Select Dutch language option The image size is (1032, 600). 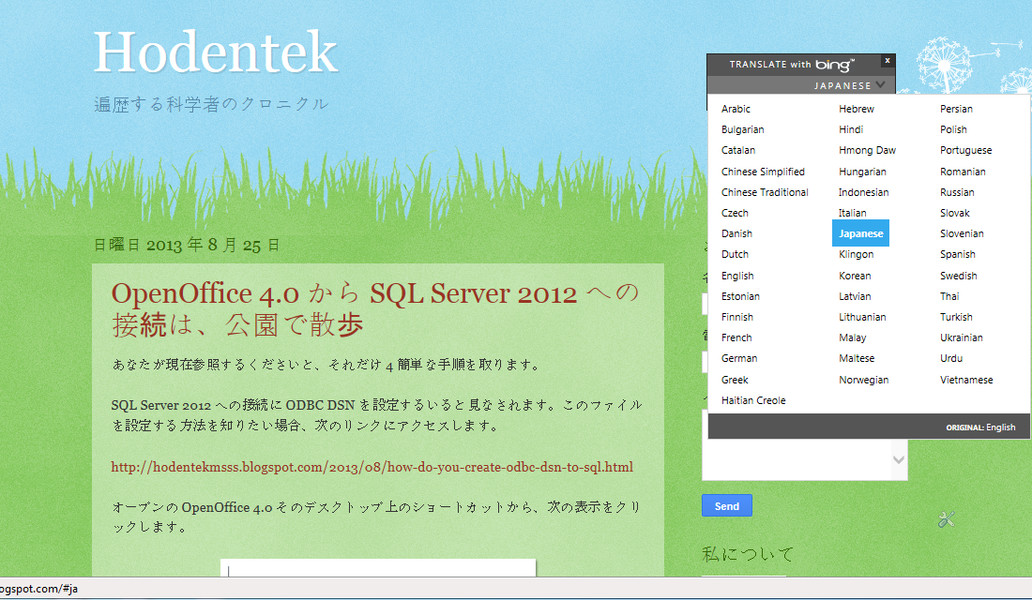[x=735, y=255]
